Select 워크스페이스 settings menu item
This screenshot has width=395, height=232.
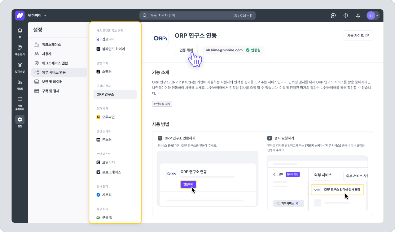59,45
